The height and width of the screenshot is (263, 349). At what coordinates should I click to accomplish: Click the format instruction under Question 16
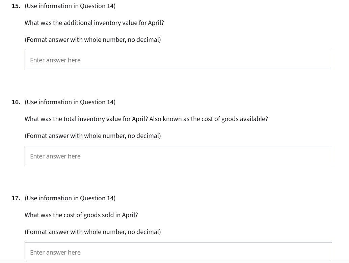tap(92, 136)
